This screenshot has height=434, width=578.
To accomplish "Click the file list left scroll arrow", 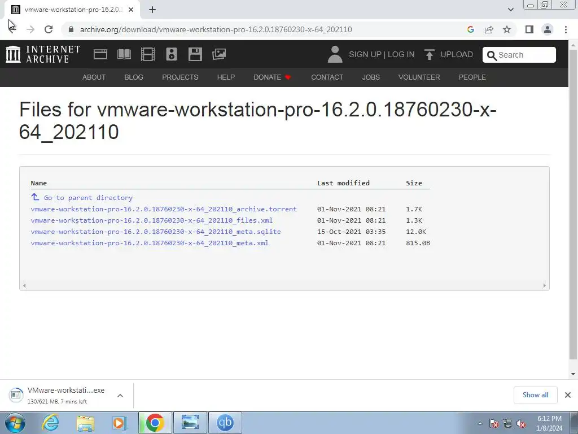I will (x=24, y=285).
